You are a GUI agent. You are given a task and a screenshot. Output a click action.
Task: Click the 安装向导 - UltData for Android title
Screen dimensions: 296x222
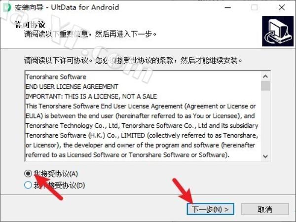67,7
